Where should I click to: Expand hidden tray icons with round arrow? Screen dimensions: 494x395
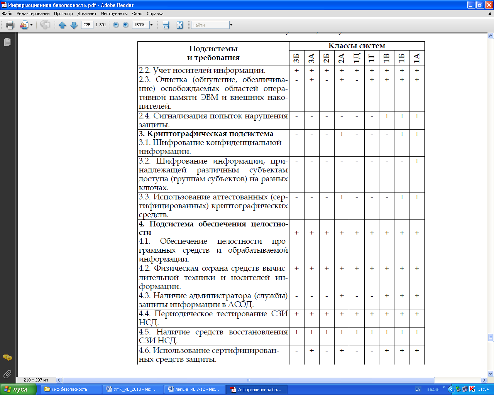(x=451, y=389)
